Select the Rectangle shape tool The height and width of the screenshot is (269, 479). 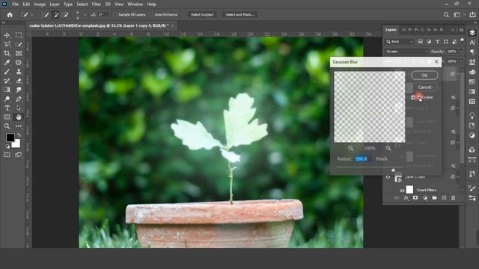point(7,117)
